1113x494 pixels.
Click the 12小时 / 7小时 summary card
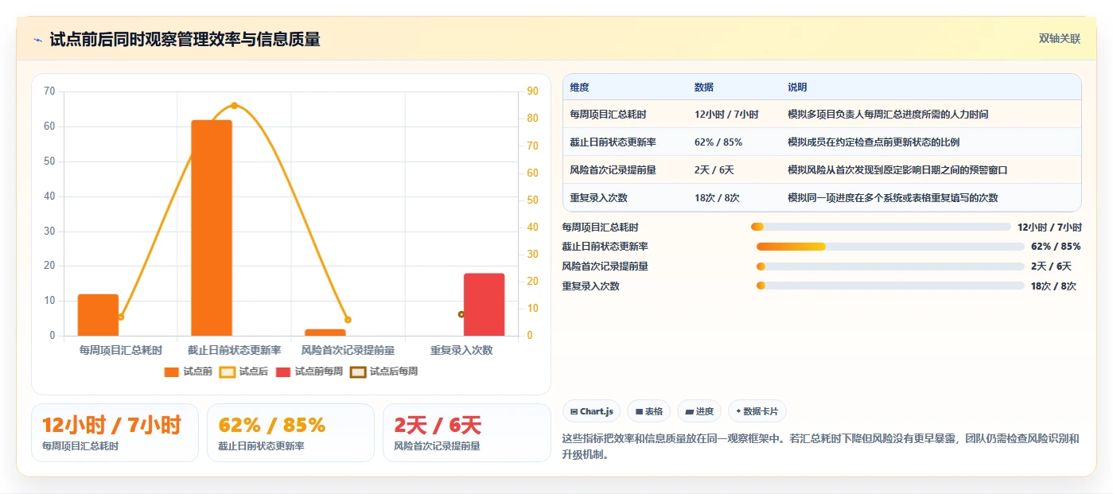pyautogui.click(x=115, y=433)
